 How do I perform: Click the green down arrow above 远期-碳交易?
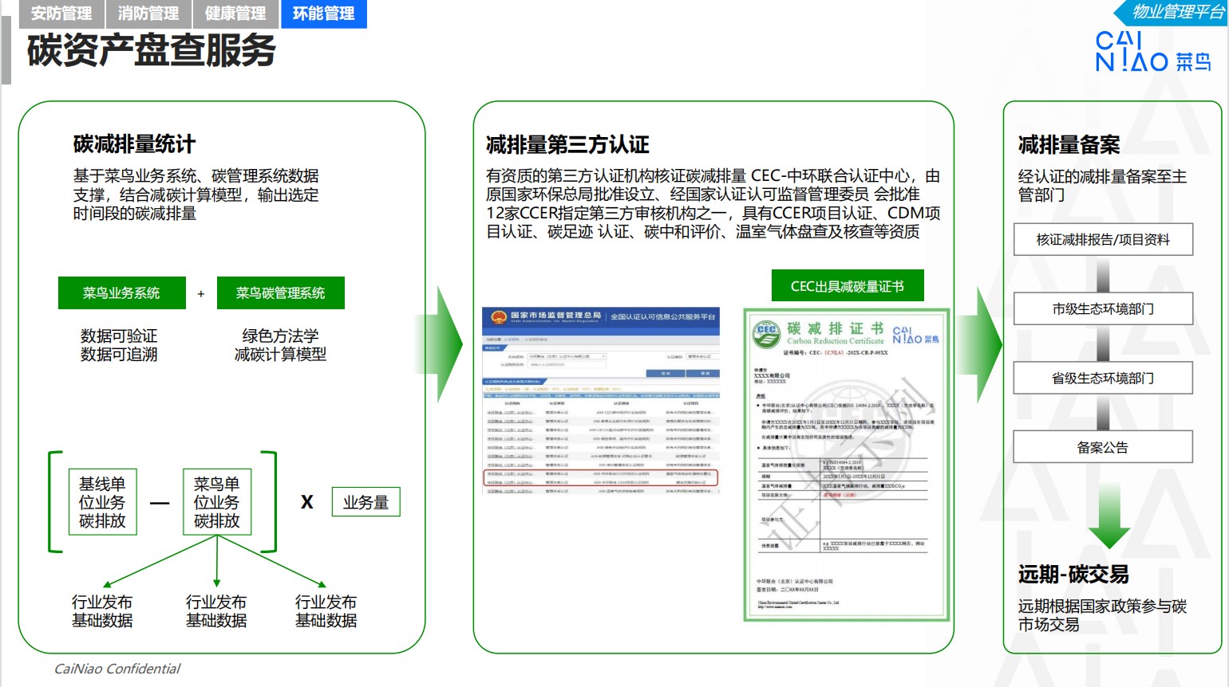pos(1109,516)
